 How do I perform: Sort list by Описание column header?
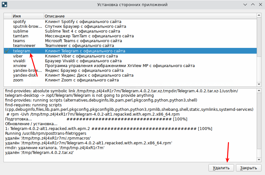coord(150,16)
